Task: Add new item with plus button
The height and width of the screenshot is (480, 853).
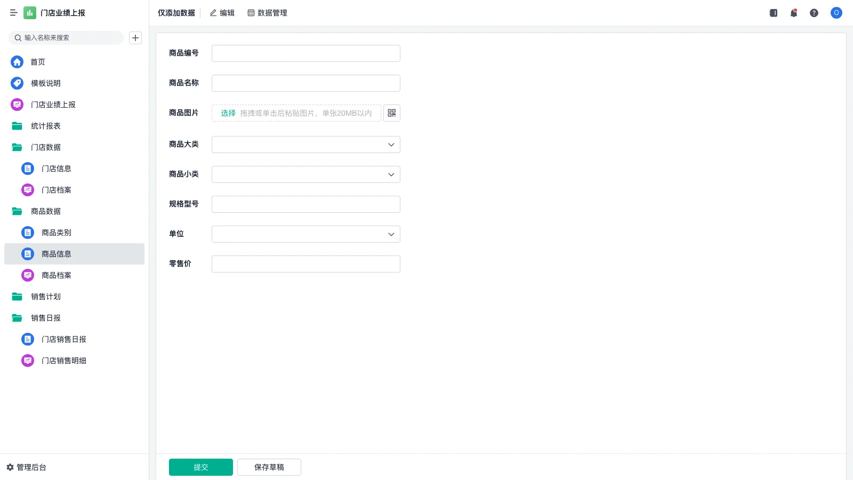Action: coord(135,38)
